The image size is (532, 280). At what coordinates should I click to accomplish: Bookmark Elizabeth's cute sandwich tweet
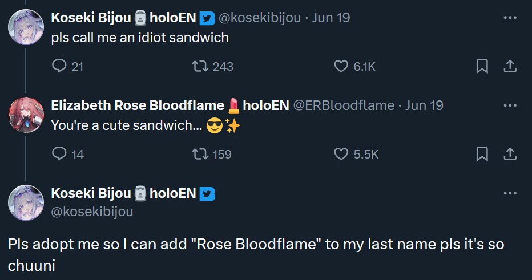(x=482, y=154)
